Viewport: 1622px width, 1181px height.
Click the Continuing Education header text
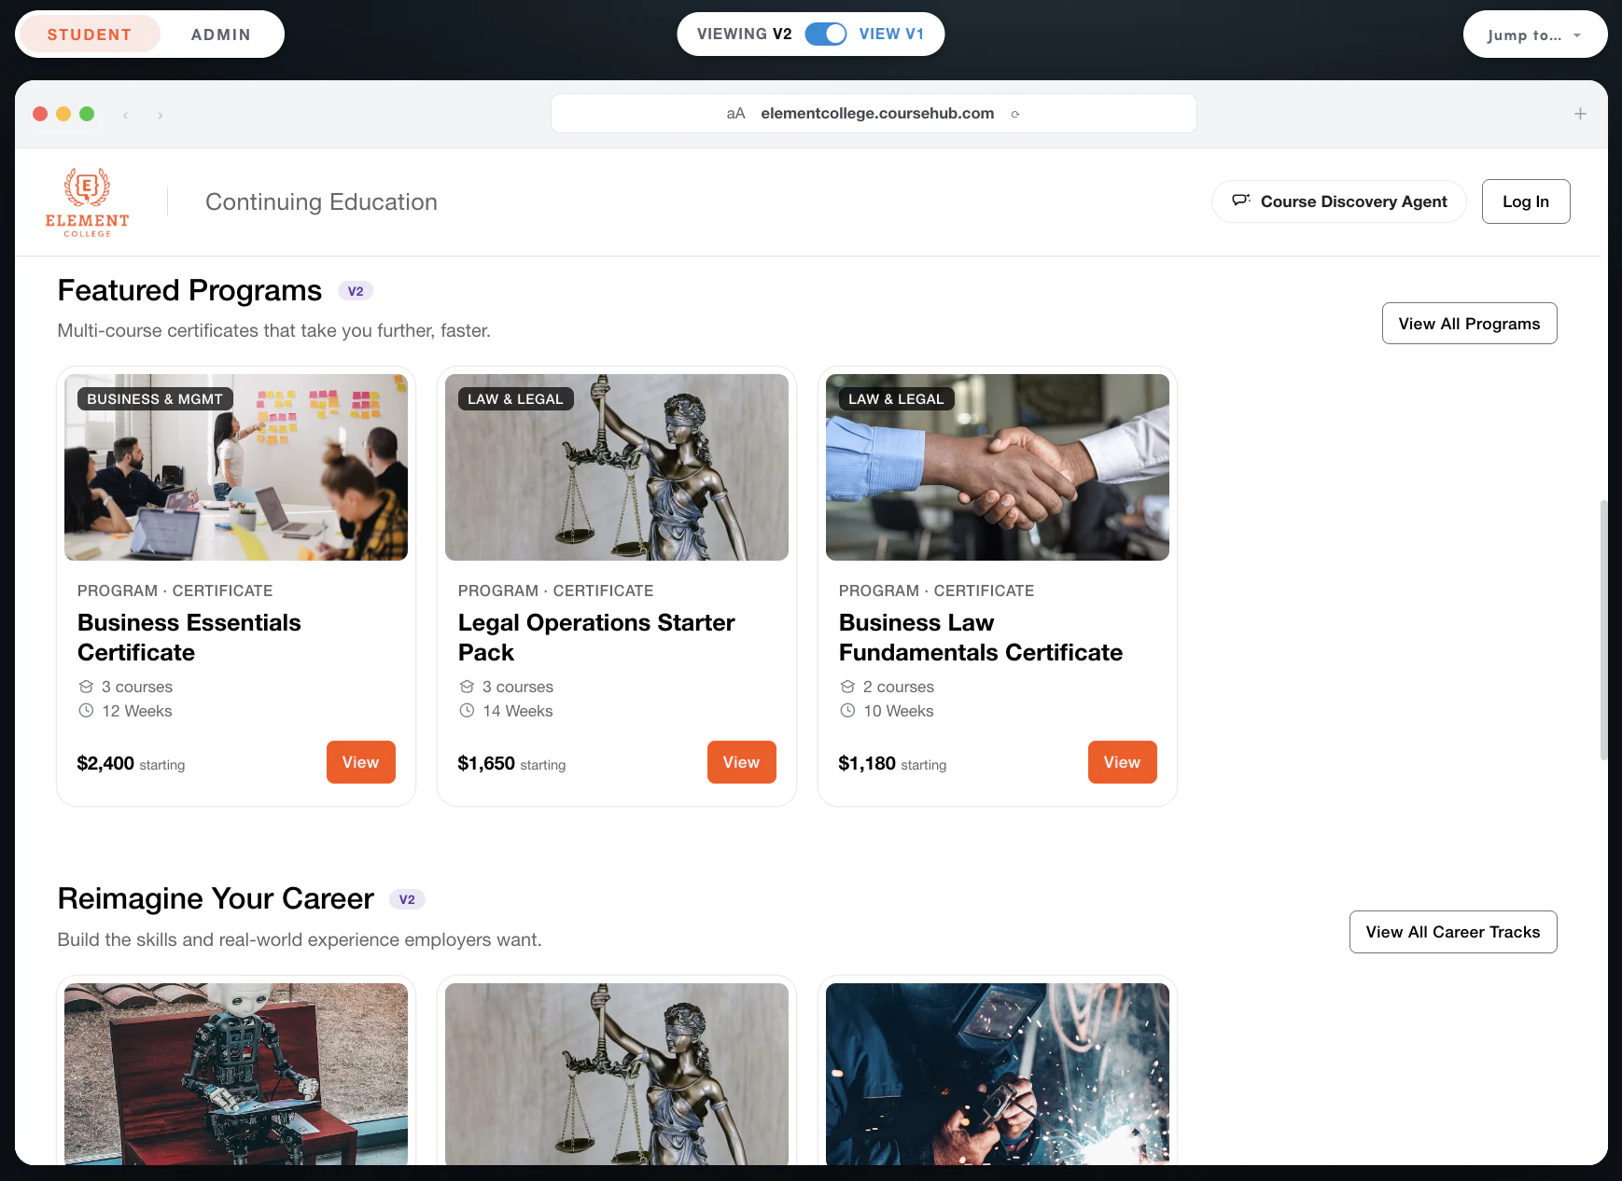pos(321,201)
